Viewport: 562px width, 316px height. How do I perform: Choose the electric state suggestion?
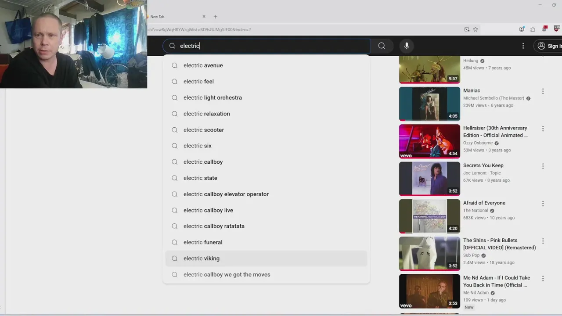point(266,178)
